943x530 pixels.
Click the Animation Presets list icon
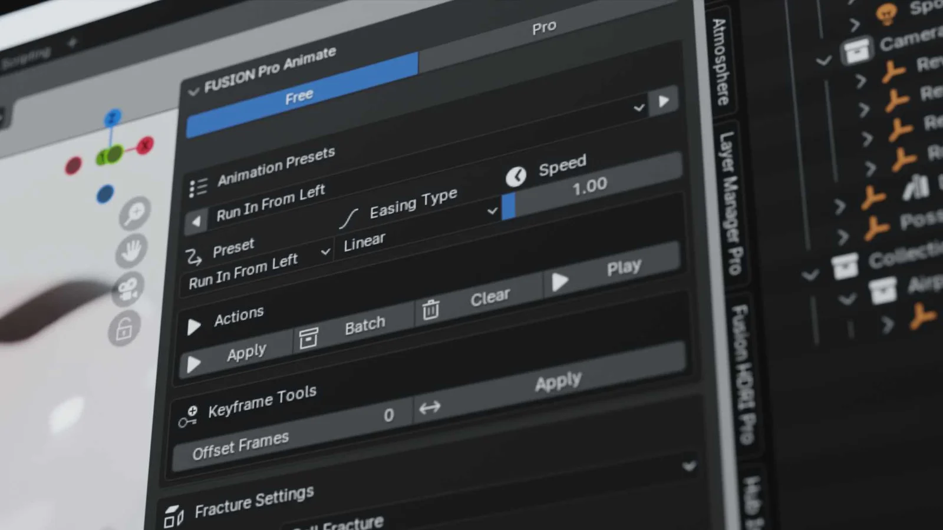tap(199, 187)
